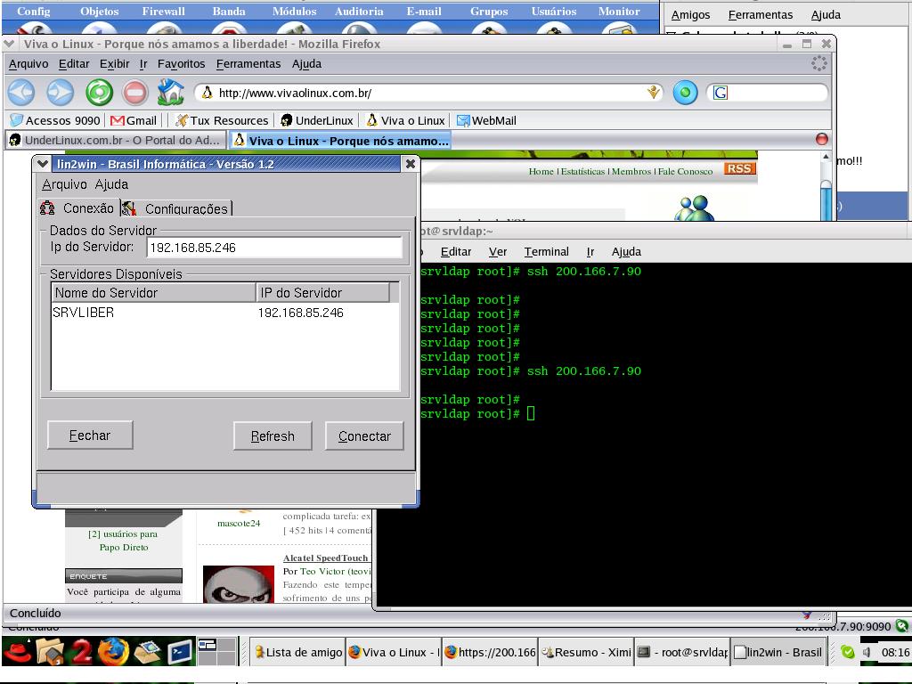Click the Ip do Servidor input field
Viewport: 912px width, 684px height.
click(274, 248)
